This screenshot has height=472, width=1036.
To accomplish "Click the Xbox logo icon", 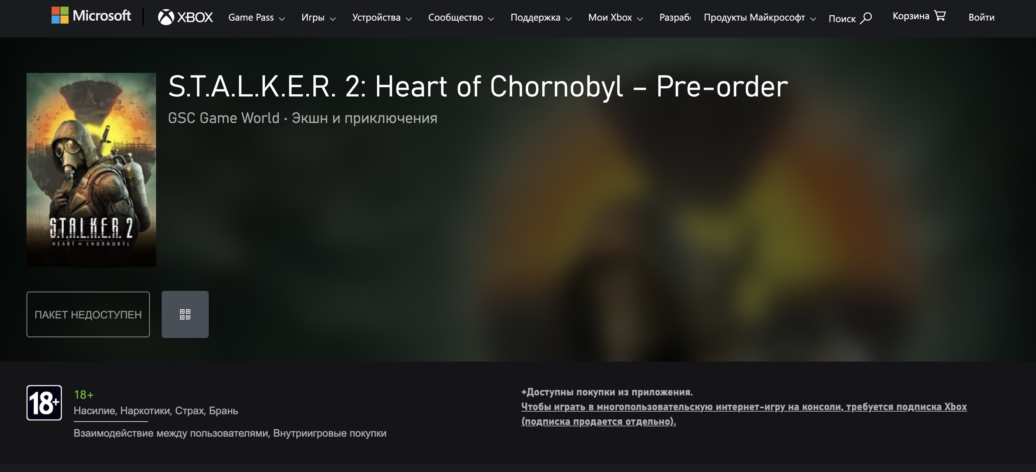I will click(x=165, y=16).
